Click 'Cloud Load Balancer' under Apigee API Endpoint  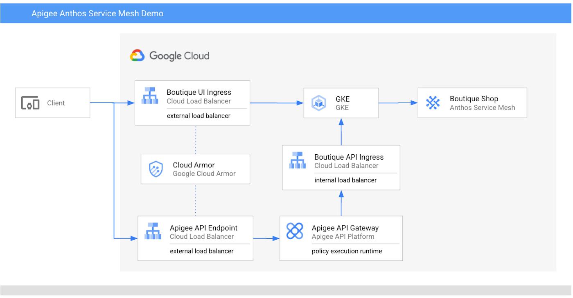coord(202,237)
